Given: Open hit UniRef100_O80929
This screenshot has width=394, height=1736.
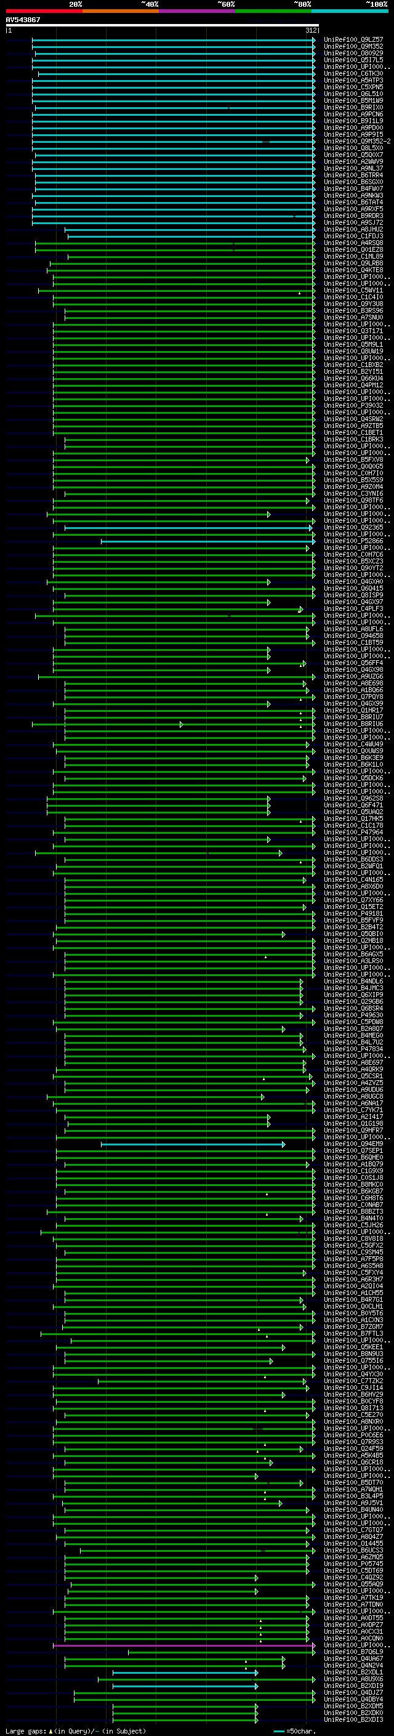Looking at the screenshot, I should point(353,53).
